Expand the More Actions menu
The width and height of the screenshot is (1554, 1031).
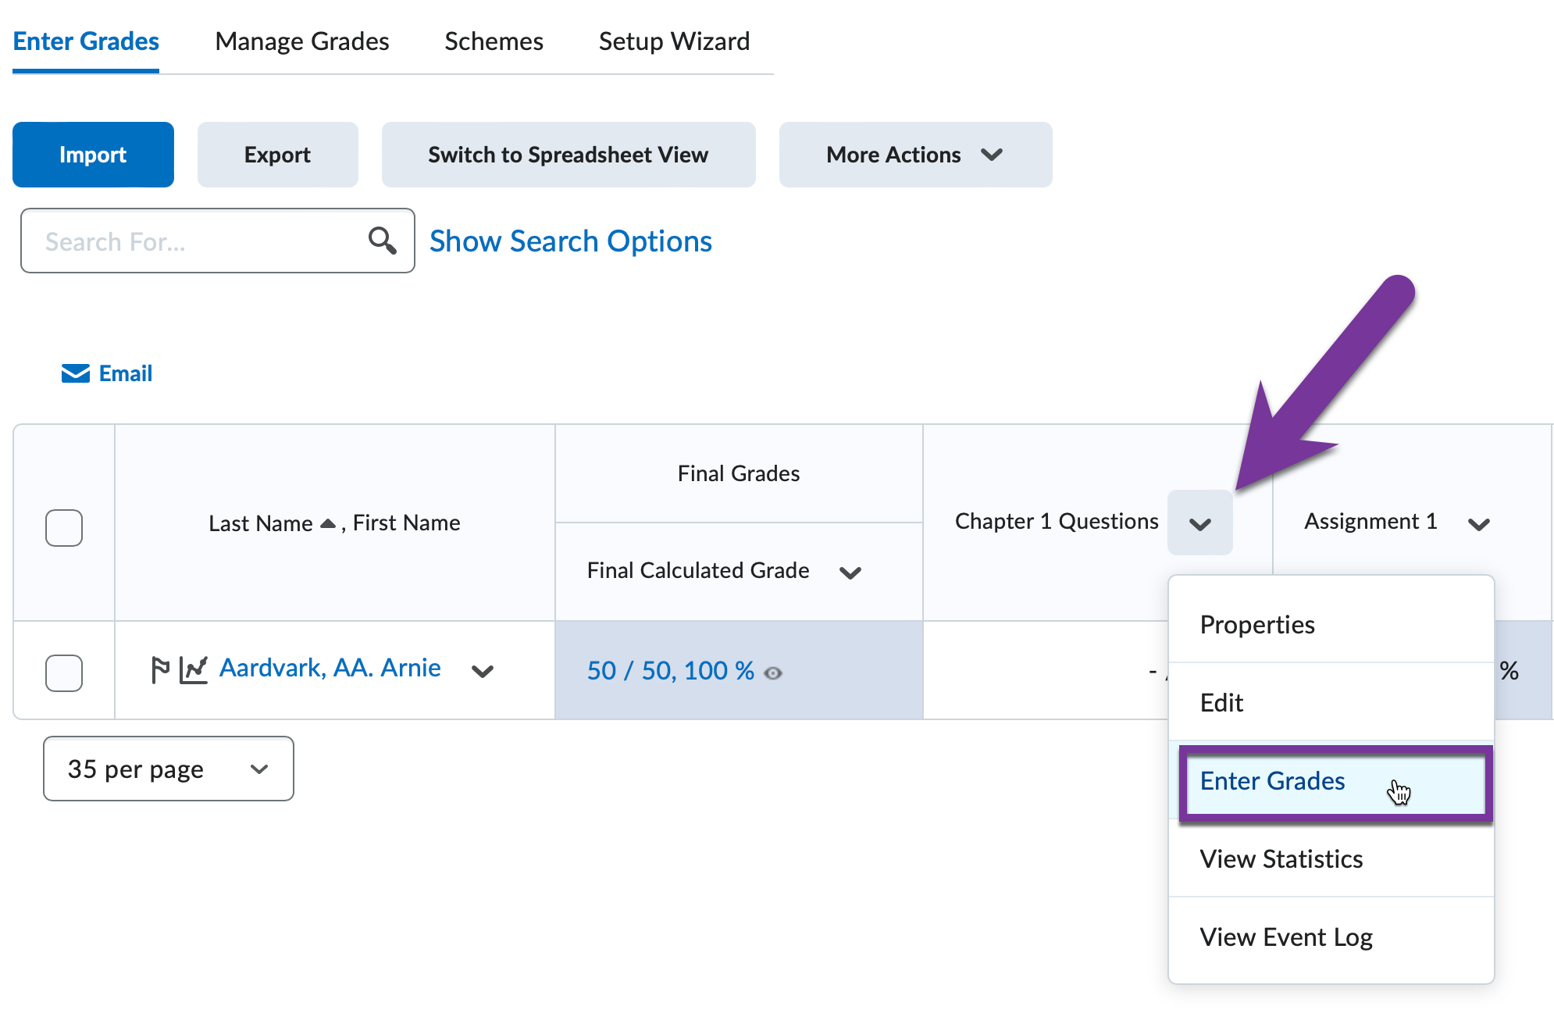point(914,155)
